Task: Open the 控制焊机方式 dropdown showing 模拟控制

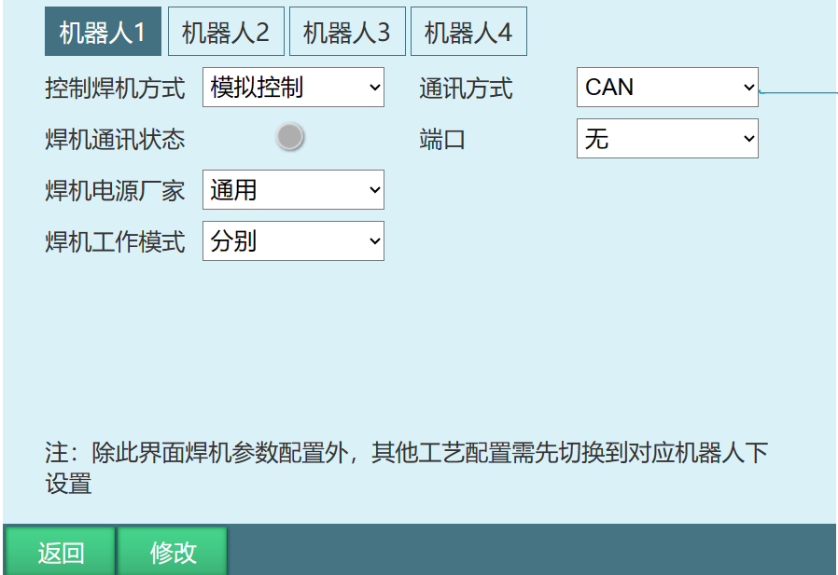Action: [293, 88]
